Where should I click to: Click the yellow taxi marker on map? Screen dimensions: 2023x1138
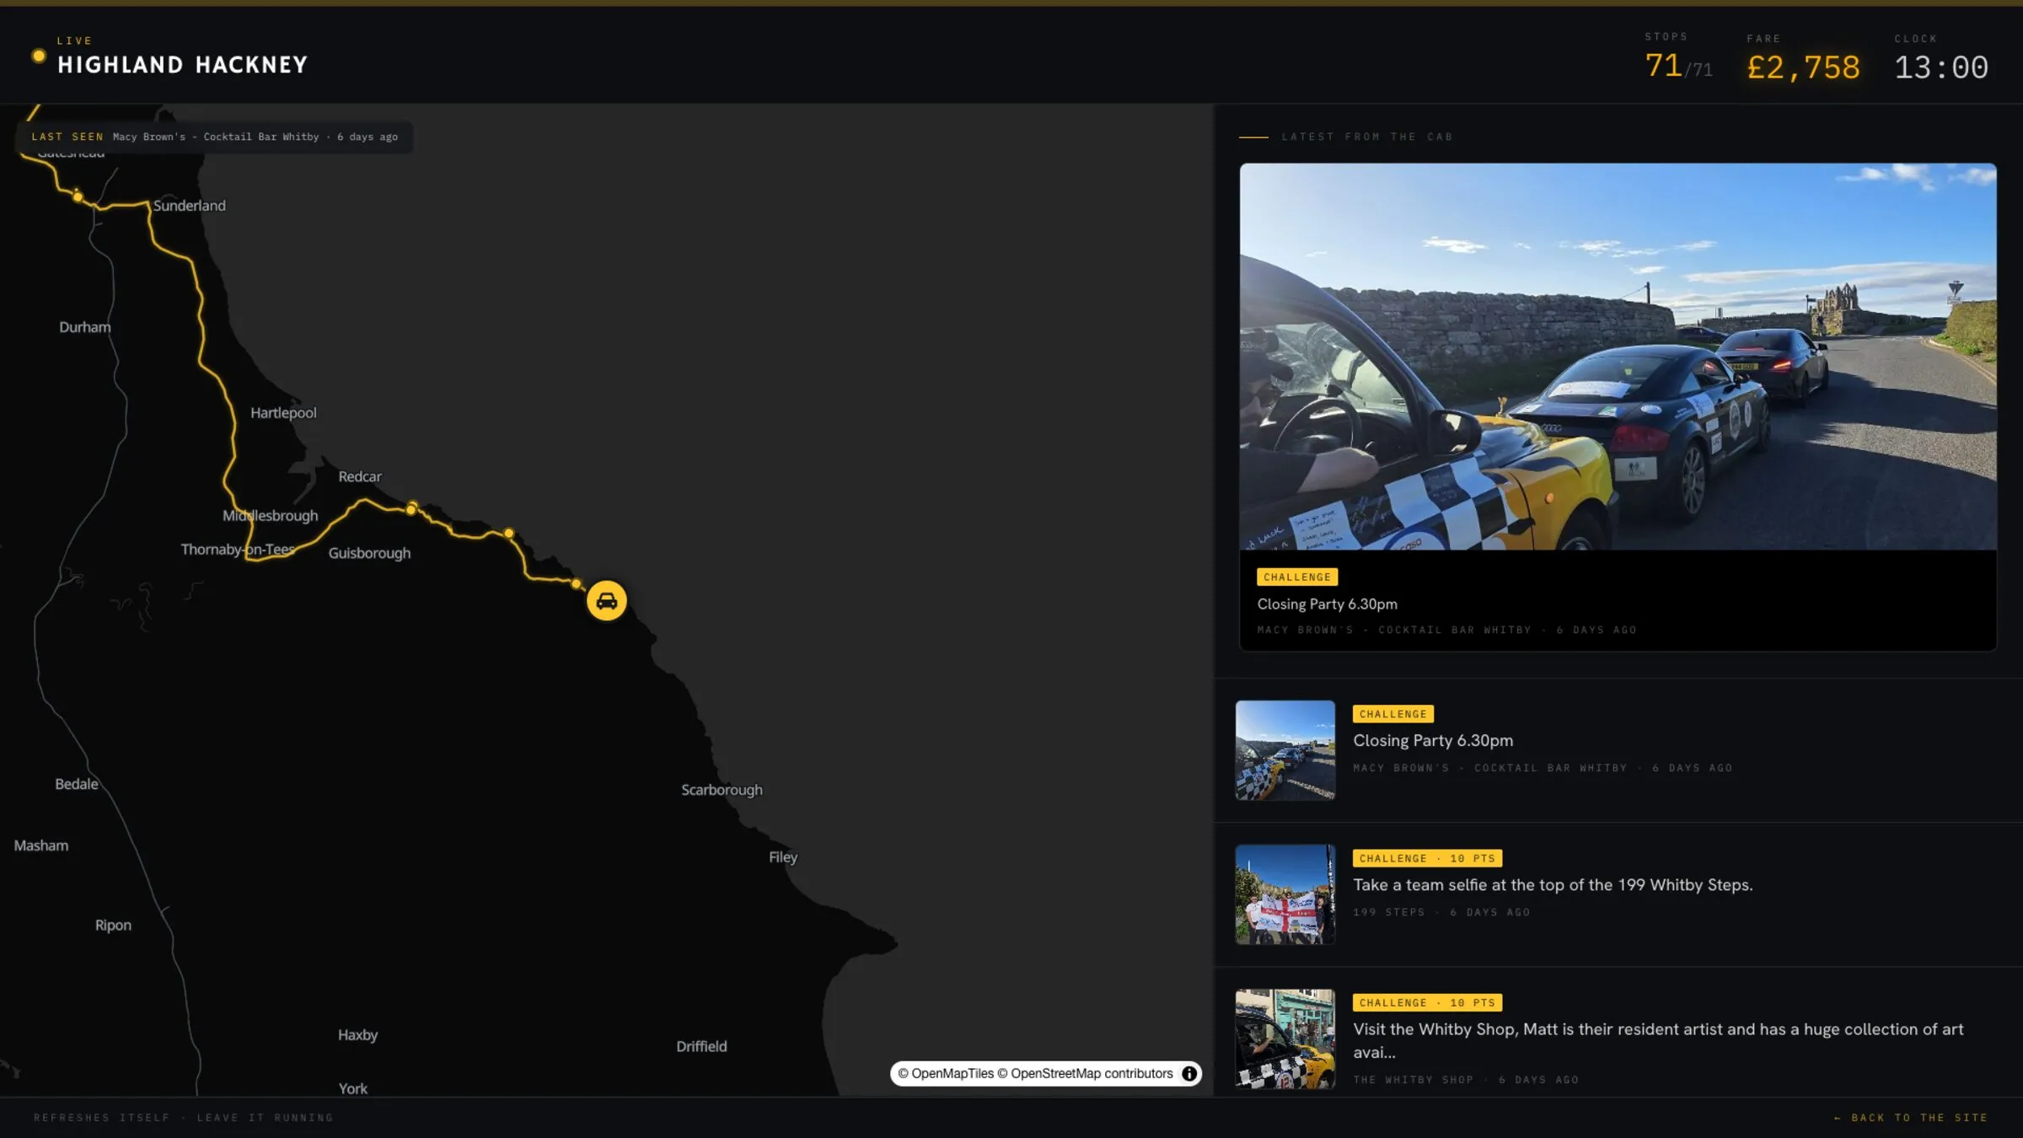pos(606,601)
